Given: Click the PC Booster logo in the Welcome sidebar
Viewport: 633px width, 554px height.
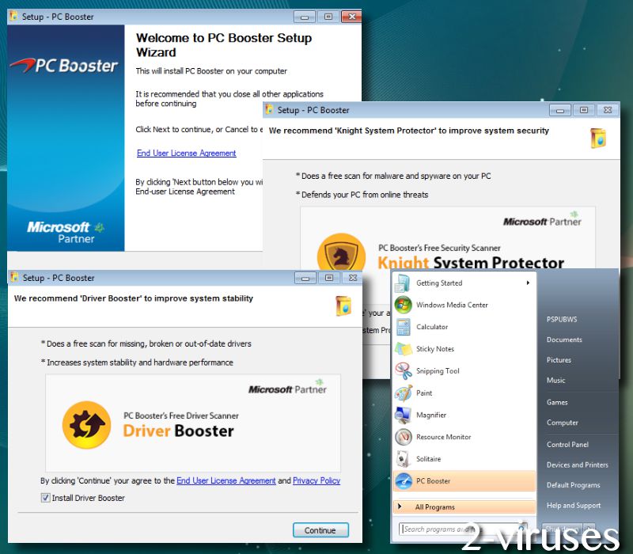Looking at the screenshot, I should [64, 66].
